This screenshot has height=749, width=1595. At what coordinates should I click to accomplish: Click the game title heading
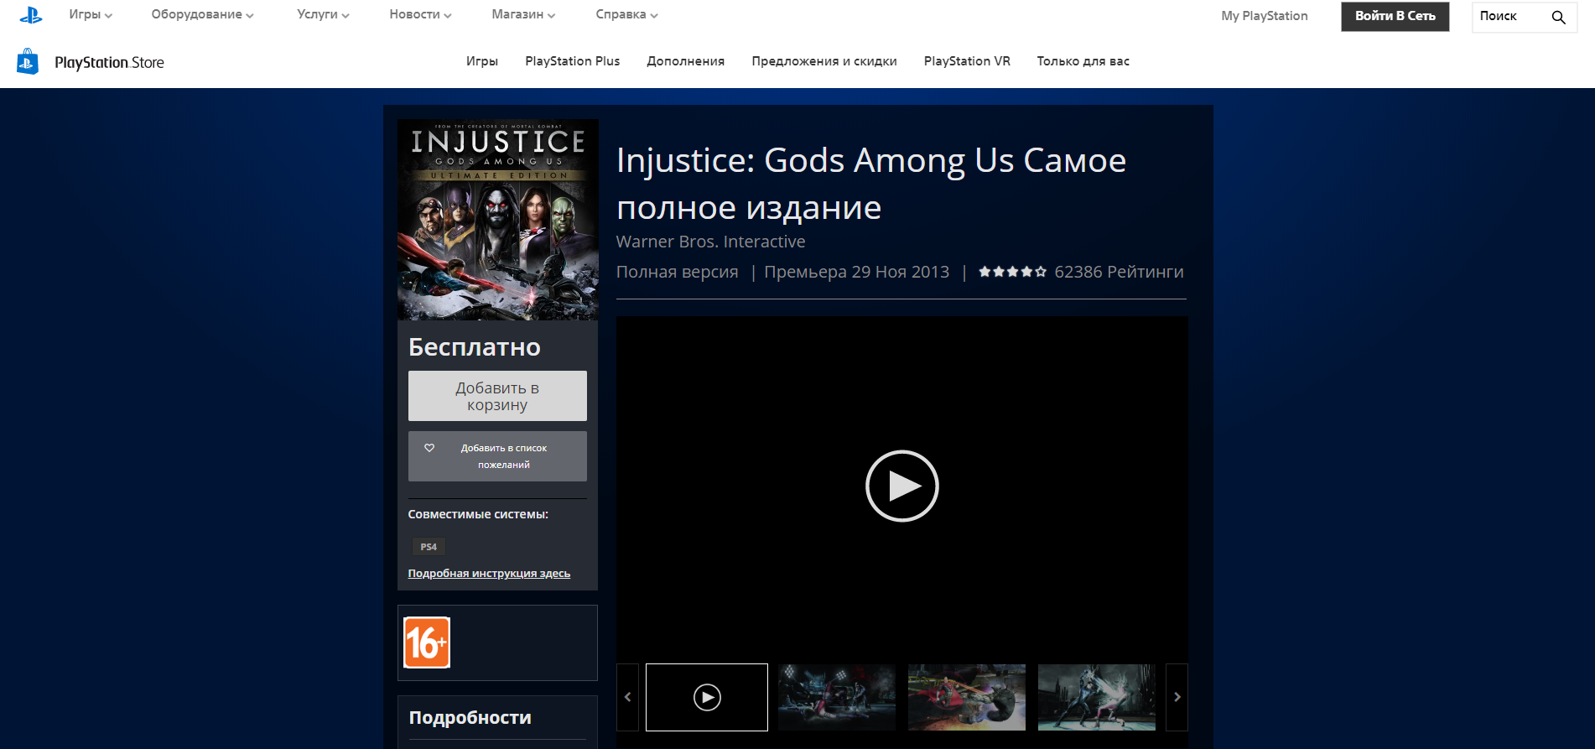pyautogui.click(x=871, y=184)
